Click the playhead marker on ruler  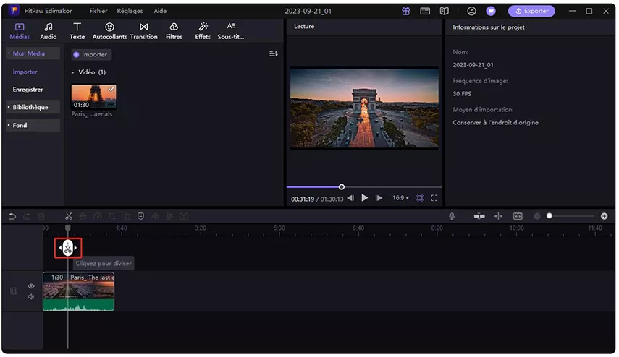[x=68, y=228]
